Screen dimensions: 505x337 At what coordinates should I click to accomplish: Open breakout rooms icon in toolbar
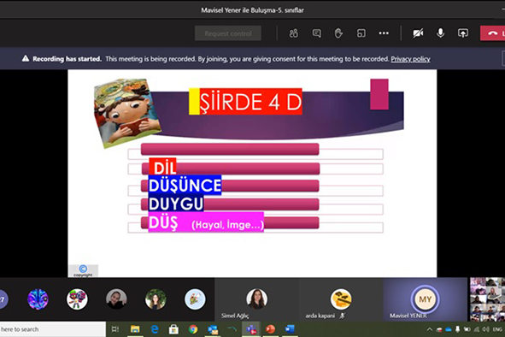361,33
